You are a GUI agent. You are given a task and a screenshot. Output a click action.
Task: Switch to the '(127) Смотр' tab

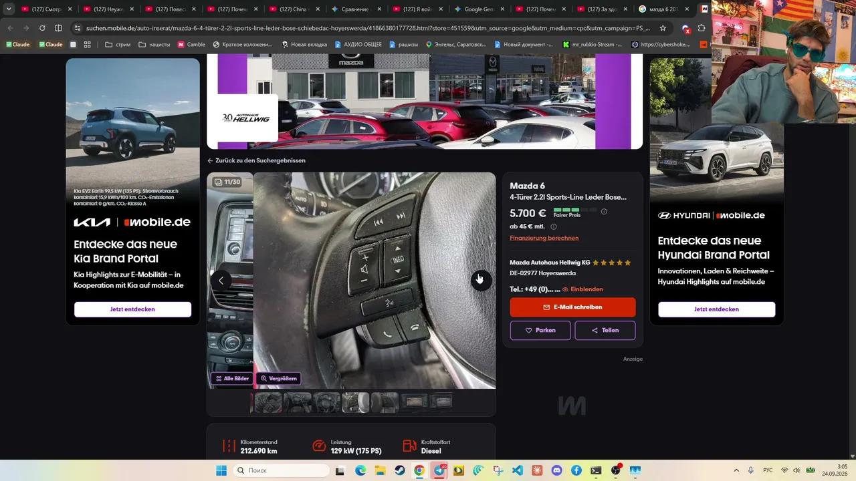point(45,9)
